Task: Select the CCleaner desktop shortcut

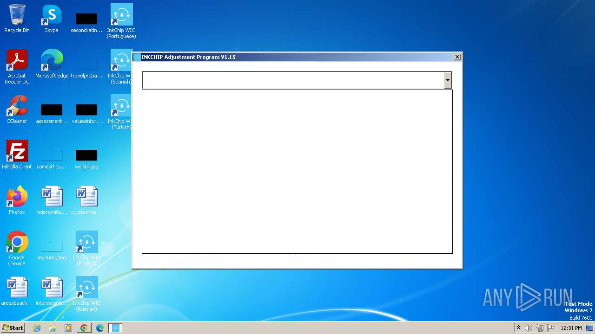Action: tap(17, 109)
